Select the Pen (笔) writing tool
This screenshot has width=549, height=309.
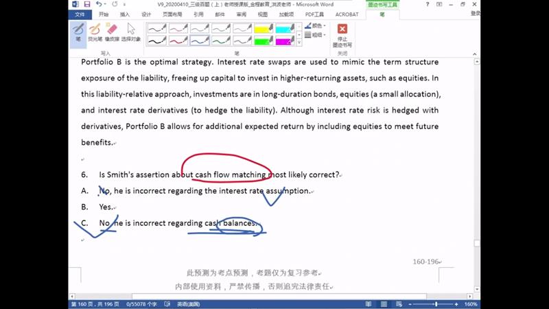click(x=78, y=34)
